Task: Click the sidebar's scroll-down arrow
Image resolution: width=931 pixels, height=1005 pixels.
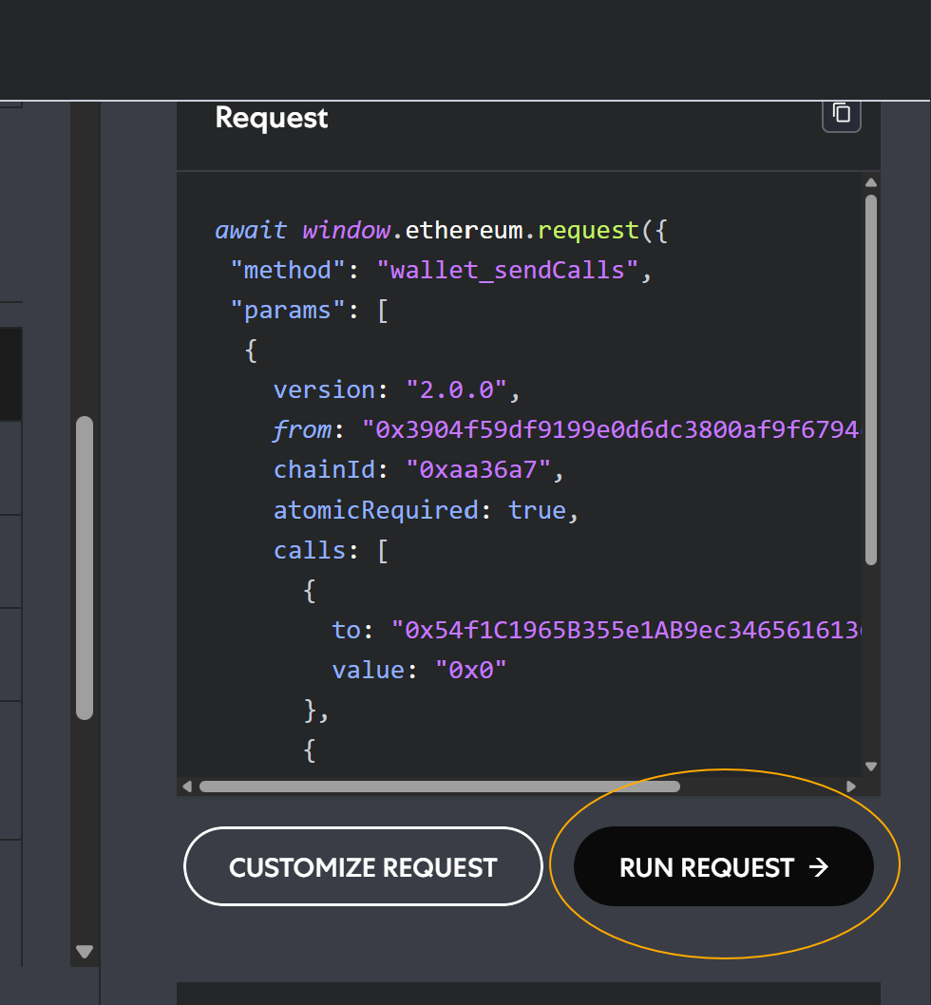Action: click(85, 951)
